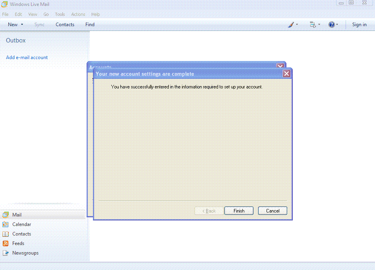Open the Go menu
This screenshot has height=270, width=375.
pos(46,14)
